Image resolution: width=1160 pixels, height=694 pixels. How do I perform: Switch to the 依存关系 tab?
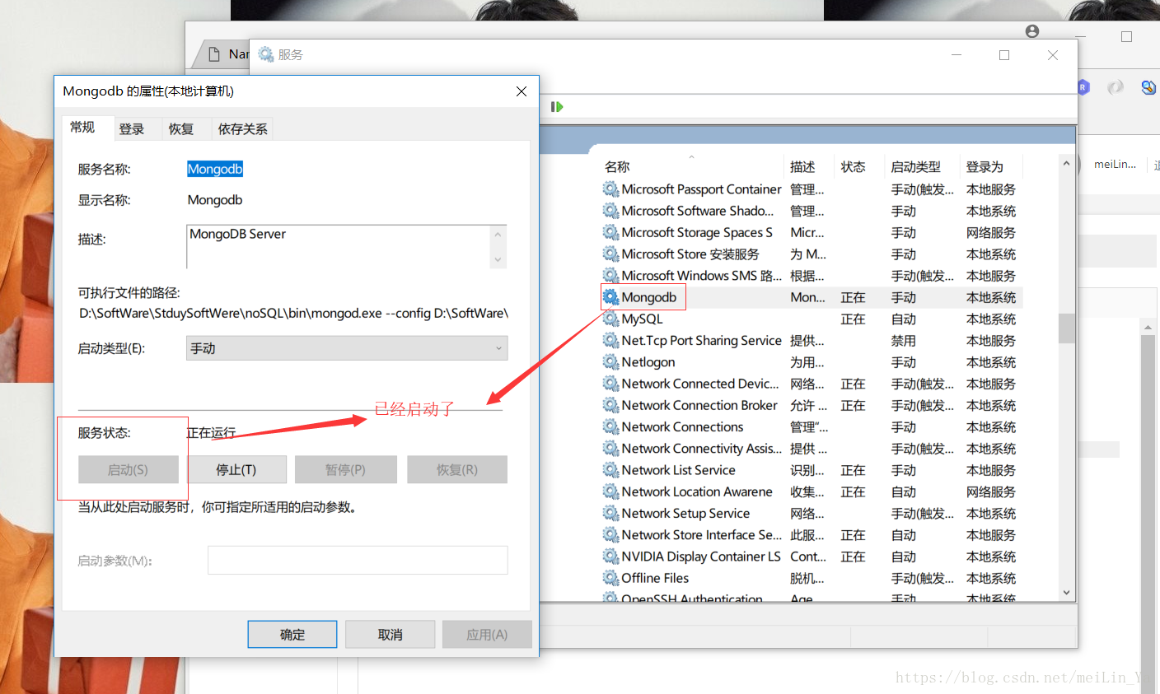pyautogui.click(x=242, y=129)
